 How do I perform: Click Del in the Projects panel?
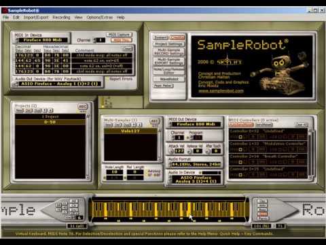coord(29,110)
